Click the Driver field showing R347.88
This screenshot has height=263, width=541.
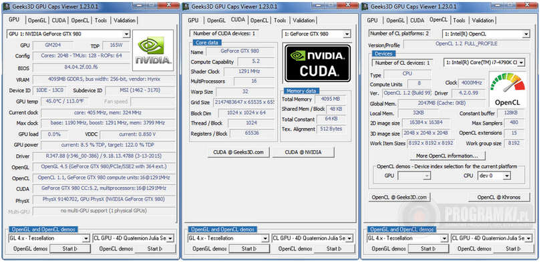point(104,156)
